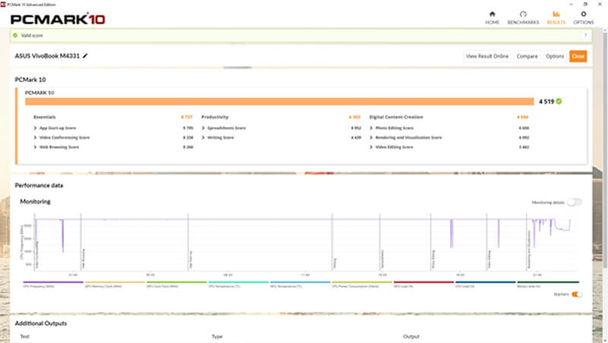This screenshot has height=343, width=608.
Task: Click the PCMark 10 logo
Action: [x=58, y=19]
